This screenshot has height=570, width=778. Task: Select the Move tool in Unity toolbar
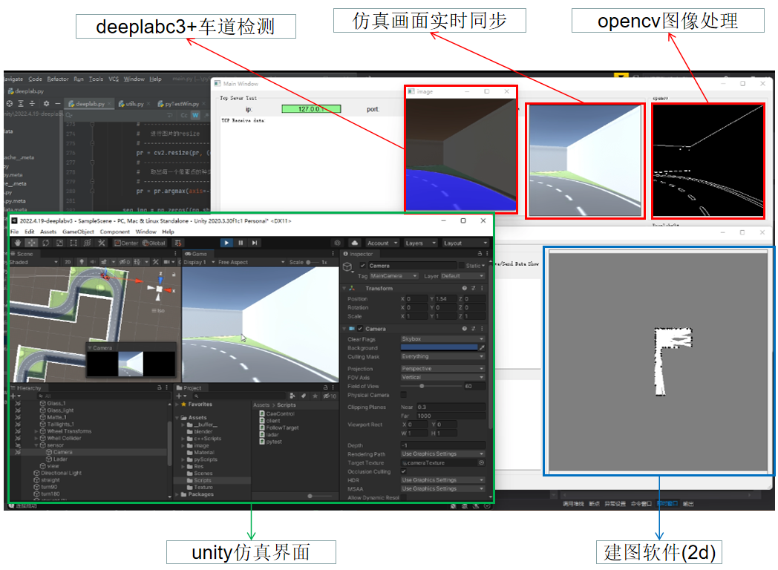point(31,243)
